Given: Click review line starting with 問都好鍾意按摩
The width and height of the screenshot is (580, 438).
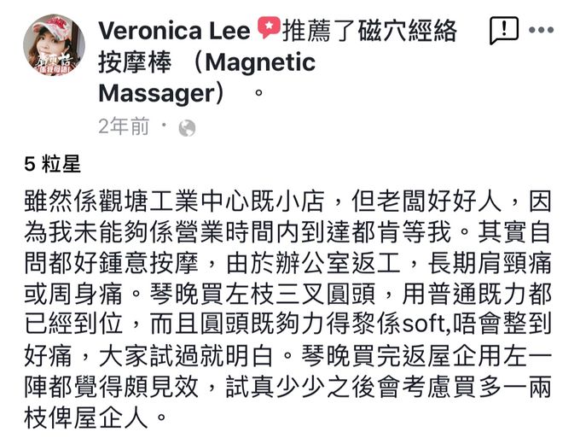Looking at the screenshot, I should [x=287, y=263].
